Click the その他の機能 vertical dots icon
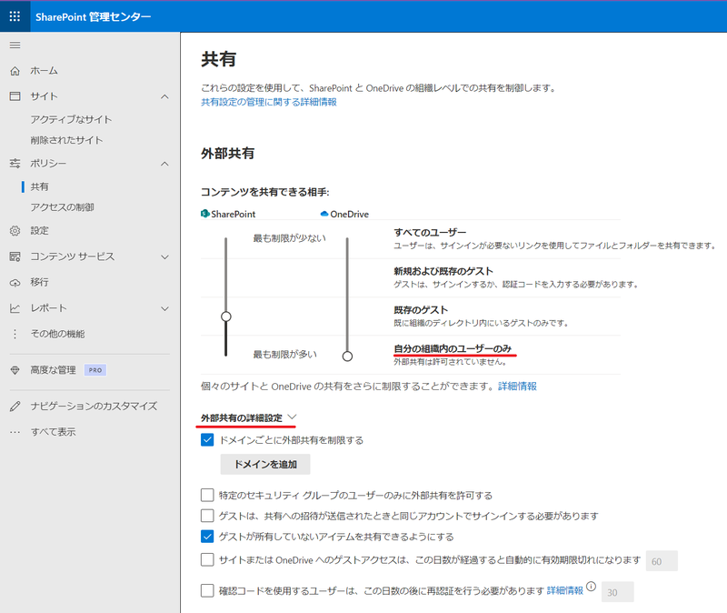The height and width of the screenshot is (613, 727). click(15, 334)
